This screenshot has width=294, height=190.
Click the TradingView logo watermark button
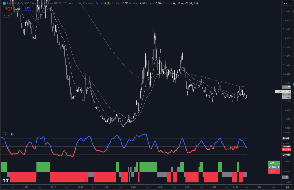pos(6,181)
